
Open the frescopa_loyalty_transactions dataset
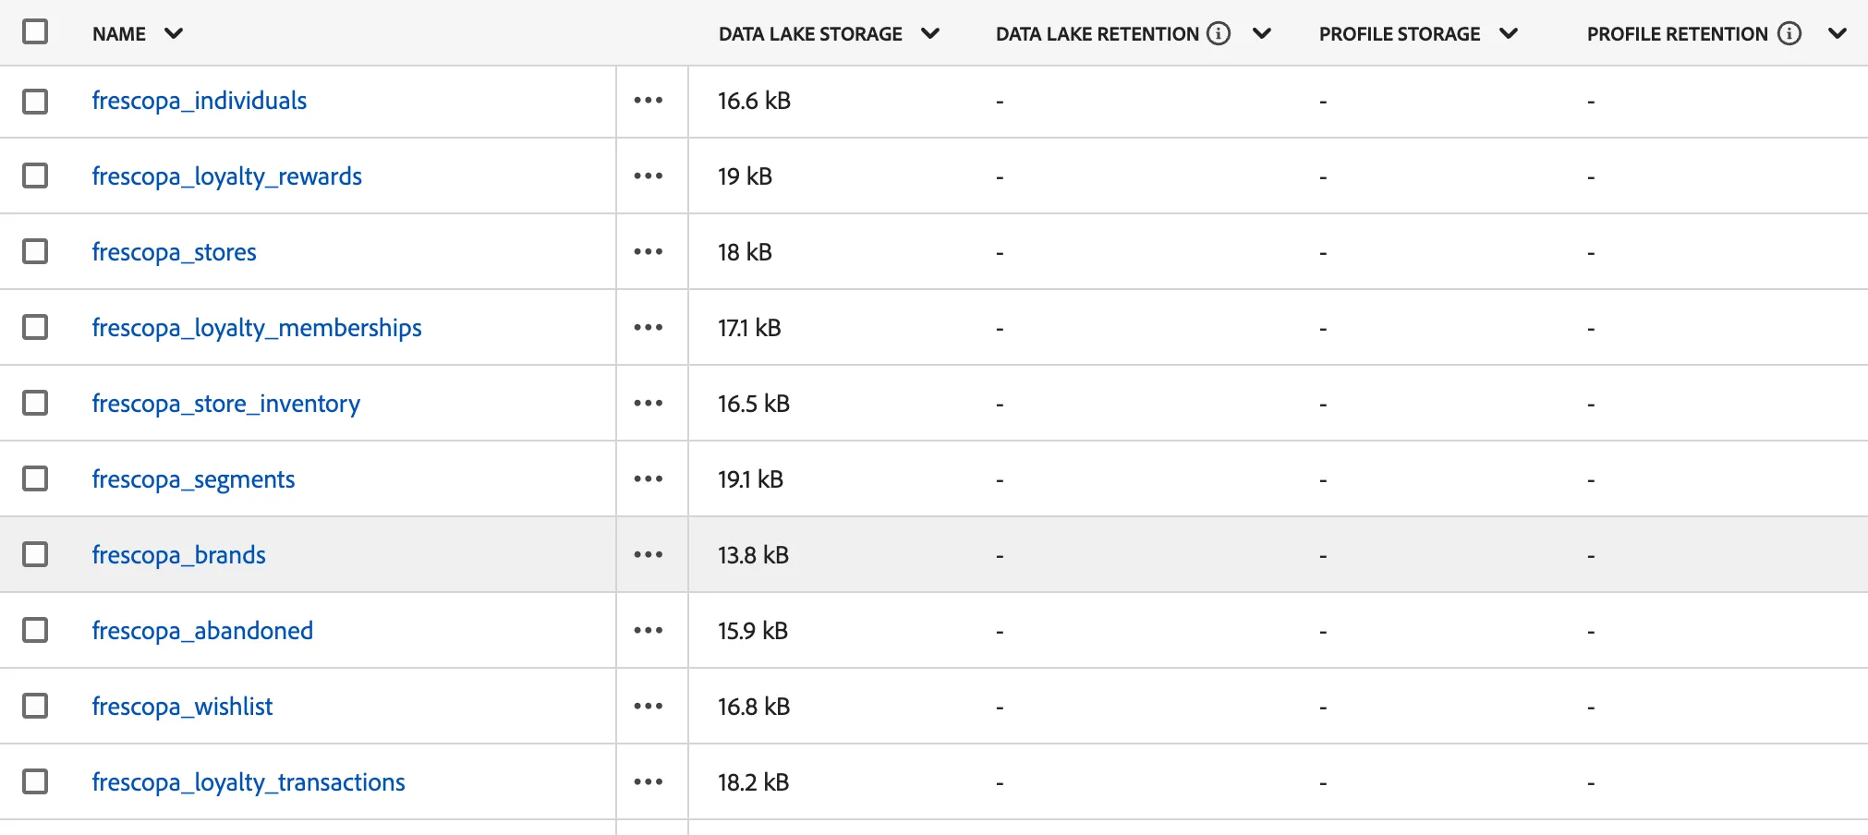[x=249, y=782]
